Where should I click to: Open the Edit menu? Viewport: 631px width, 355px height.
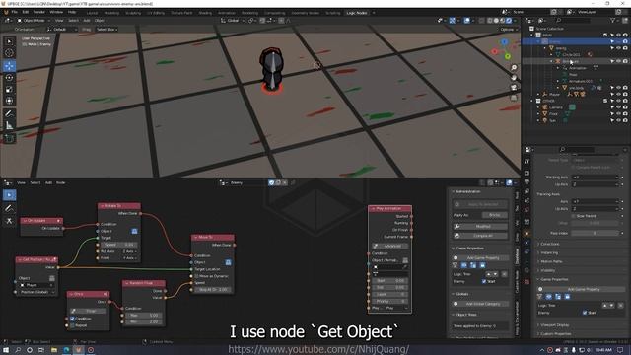[25, 12]
